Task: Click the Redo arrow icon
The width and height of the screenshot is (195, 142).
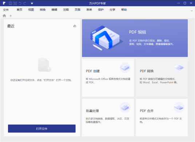Action: click(25, 3)
